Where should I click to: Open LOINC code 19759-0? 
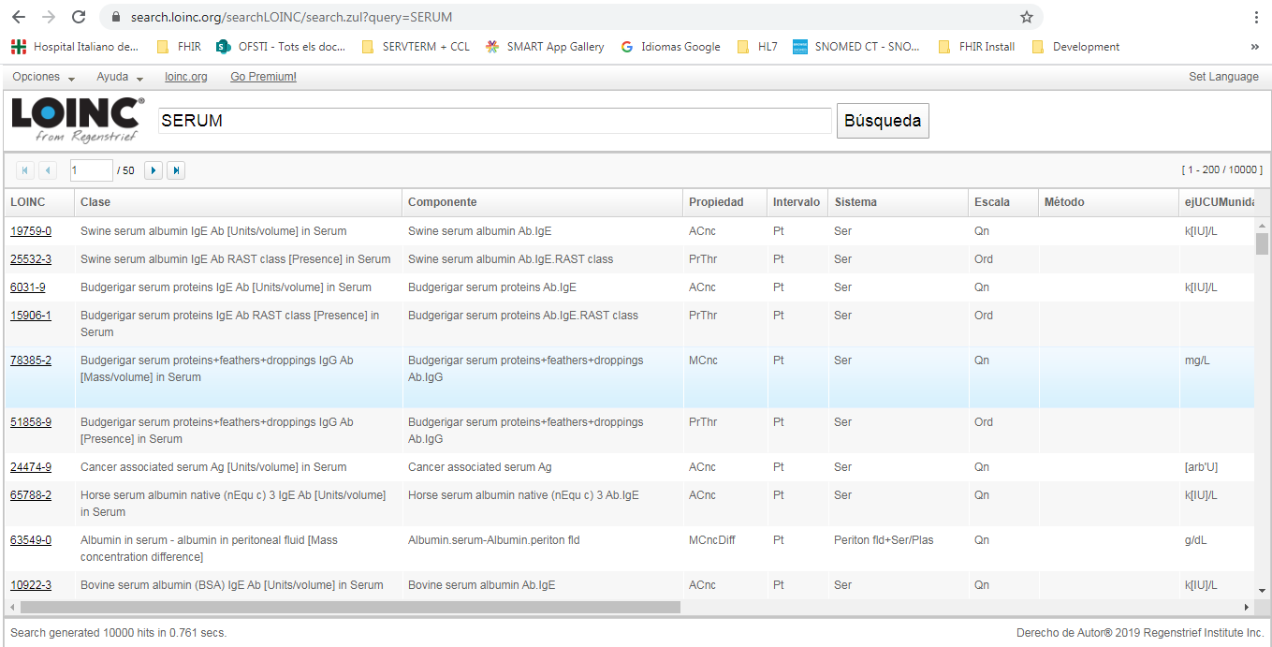(x=31, y=231)
